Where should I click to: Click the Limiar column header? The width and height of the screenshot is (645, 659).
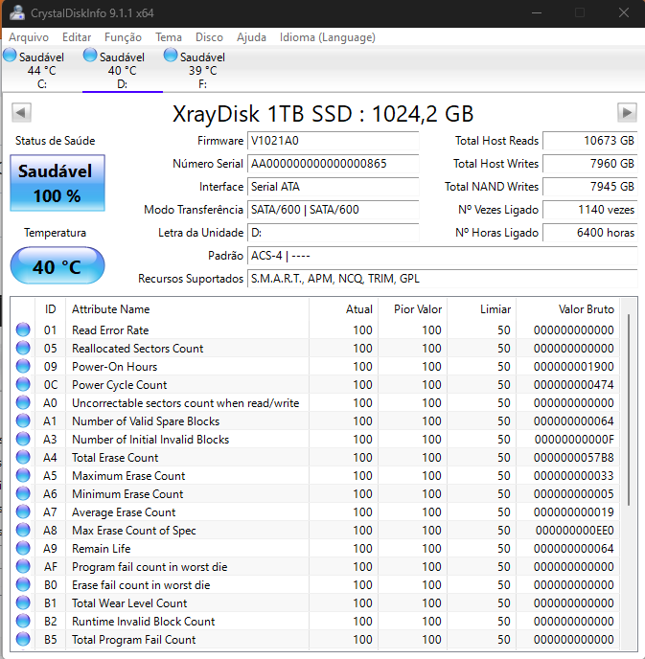(x=482, y=309)
